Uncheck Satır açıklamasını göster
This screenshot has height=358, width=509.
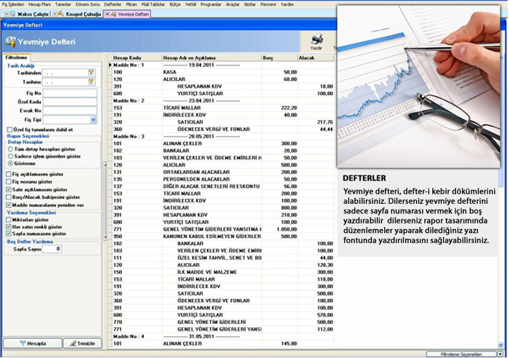[x=8, y=190]
